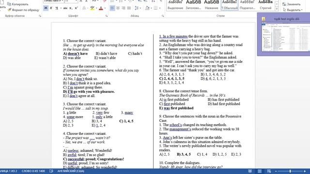Click answer 'E) was first published'
This screenshot has height=174, width=310.
click(x=176, y=108)
